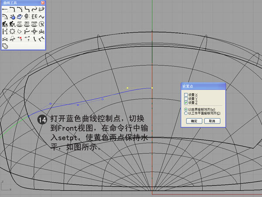Screen dimensions: 262x197
Task: Close the curve tools palette
Action: (x=43, y=3)
